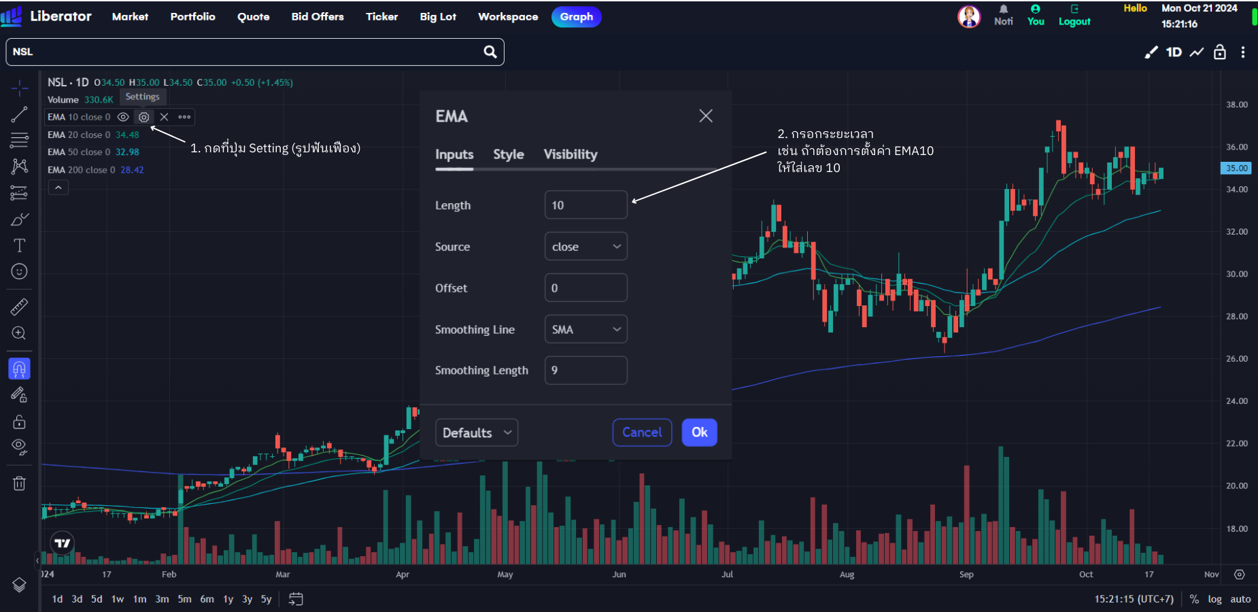Viewport: 1258px width, 612px height.
Task: Select the text annotation tool
Action: point(19,245)
